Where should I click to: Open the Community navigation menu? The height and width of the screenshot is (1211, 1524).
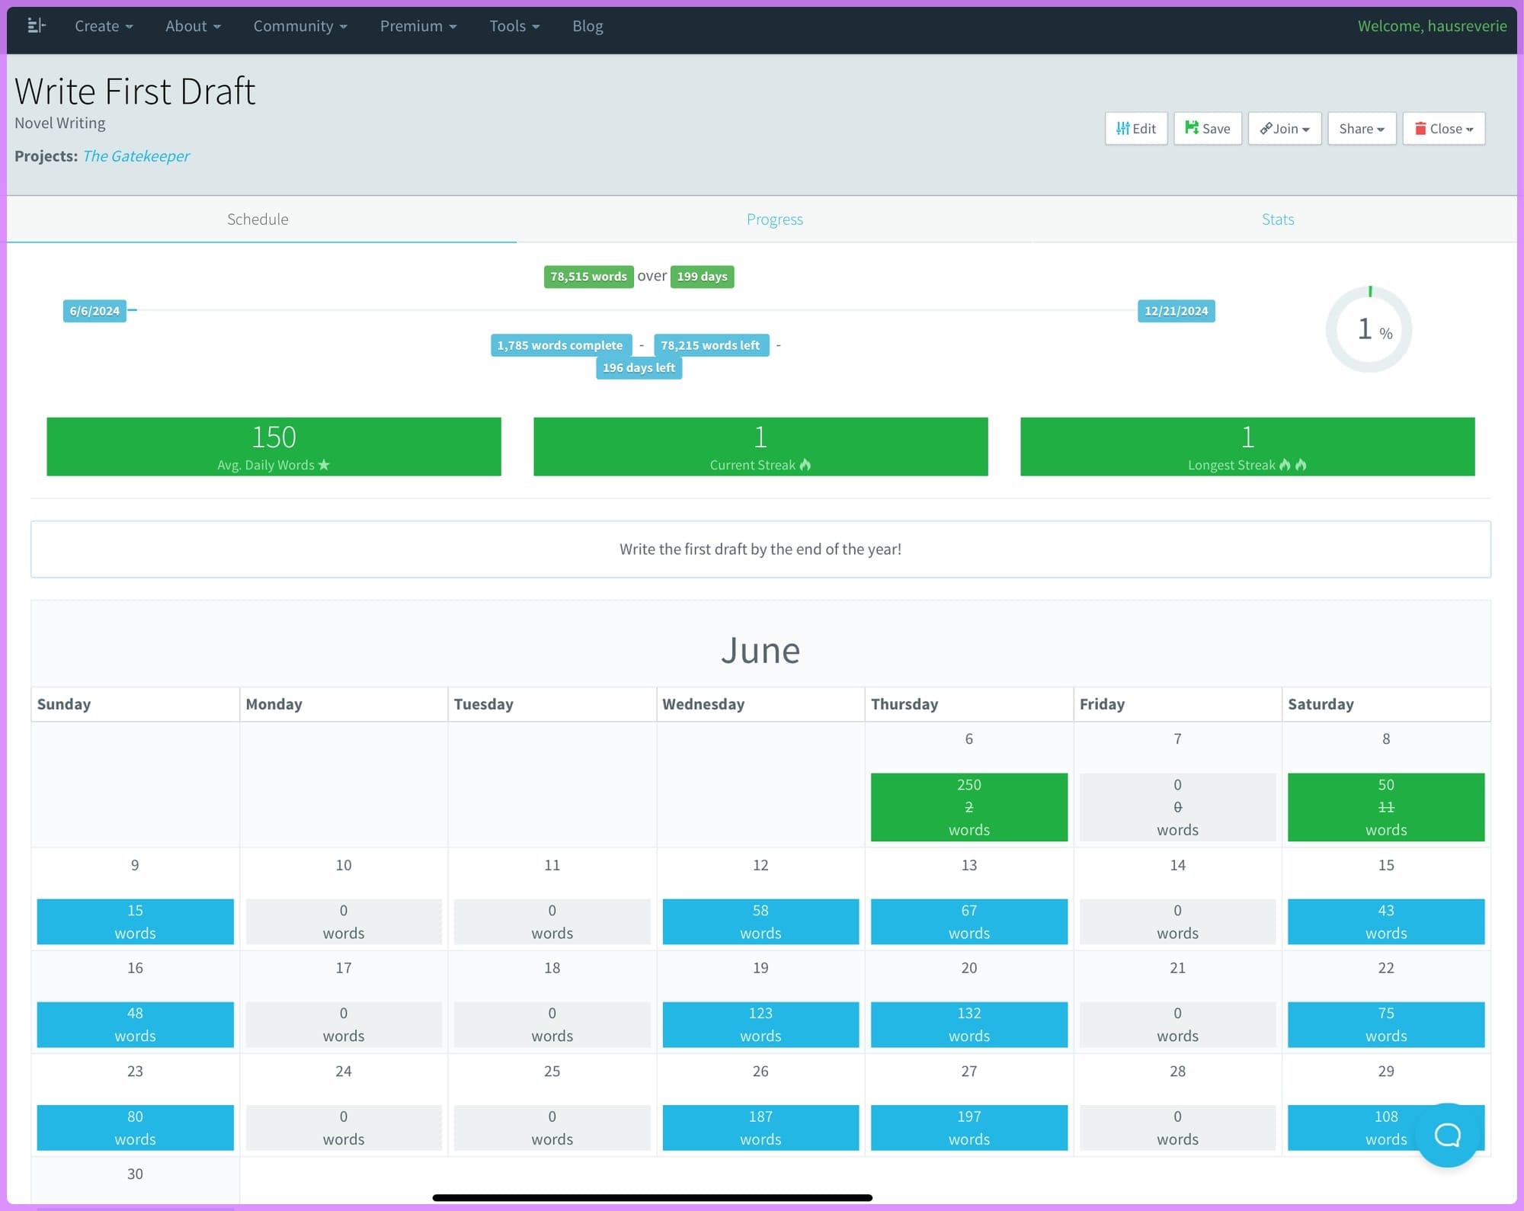299,26
